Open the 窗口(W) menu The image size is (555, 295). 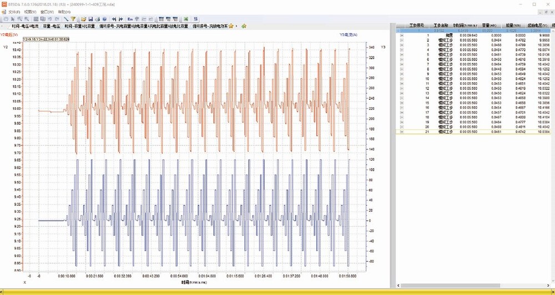point(48,12)
